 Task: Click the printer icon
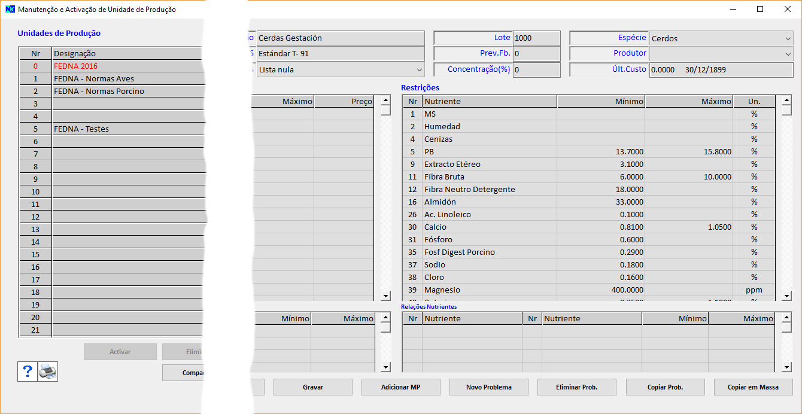[48, 372]
